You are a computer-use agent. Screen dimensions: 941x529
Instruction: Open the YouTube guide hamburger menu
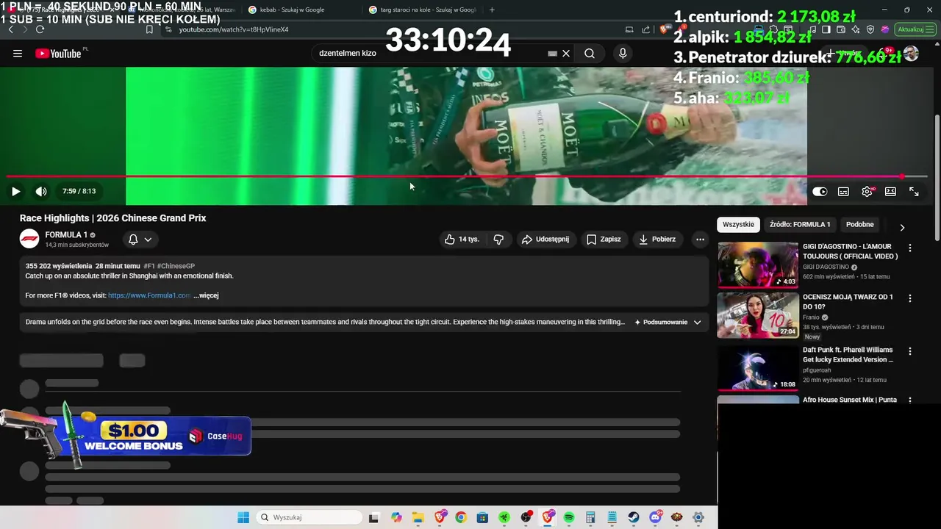[x=18, y=54]
